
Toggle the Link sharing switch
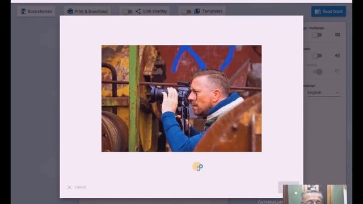pos(127,11)
